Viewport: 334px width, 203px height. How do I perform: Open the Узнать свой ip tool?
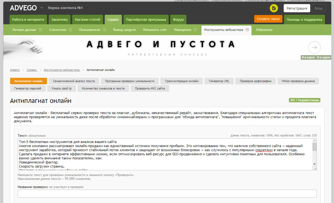[x=61, y=88]
